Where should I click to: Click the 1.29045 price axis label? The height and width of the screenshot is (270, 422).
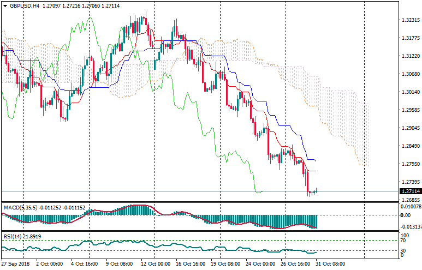click(409, 128)
